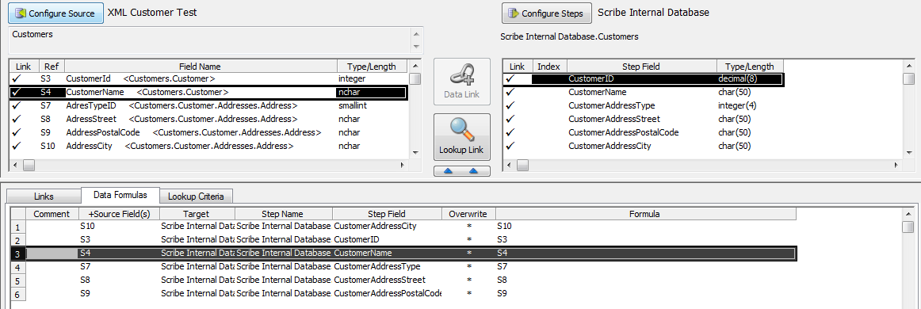Select AddressPostalCode source field row

208,132
